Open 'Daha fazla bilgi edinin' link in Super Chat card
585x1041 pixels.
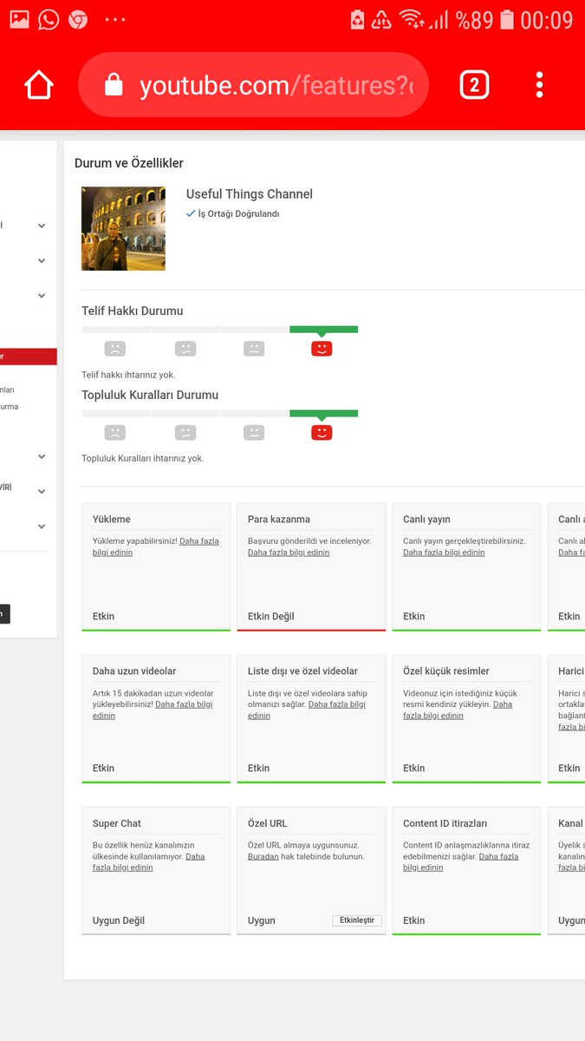click(149, 861)
